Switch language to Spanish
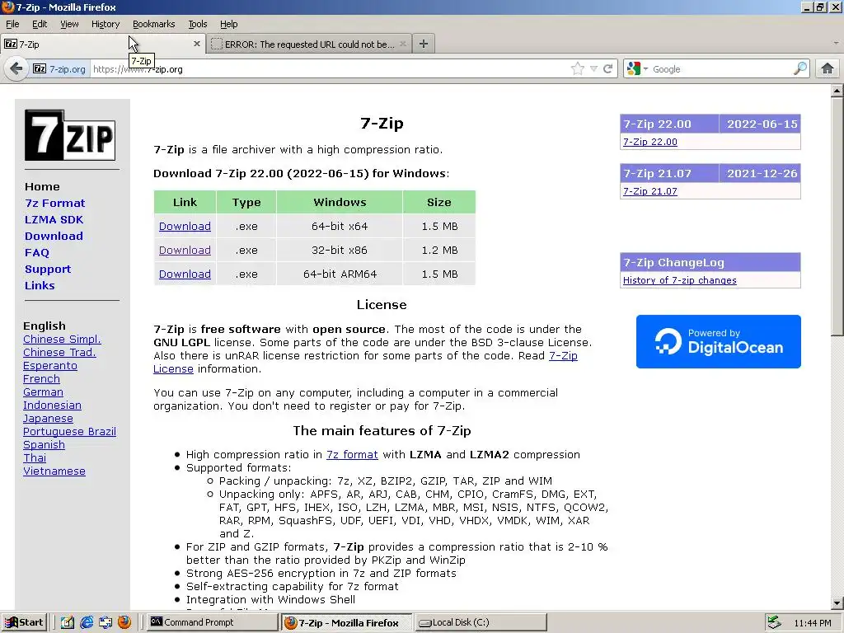The image size is (844, 633). 45,445
